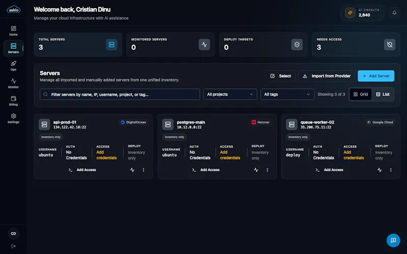The height and width of the screenshot is (254, 407).
Task: Click the Inventory only tag on postgres-main
Action: [175, 137]
